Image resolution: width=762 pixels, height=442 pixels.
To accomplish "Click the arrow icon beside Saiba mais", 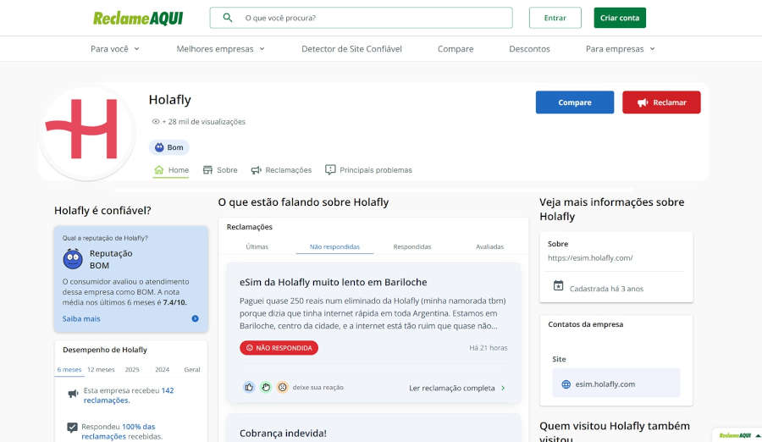I will (195, 318).
